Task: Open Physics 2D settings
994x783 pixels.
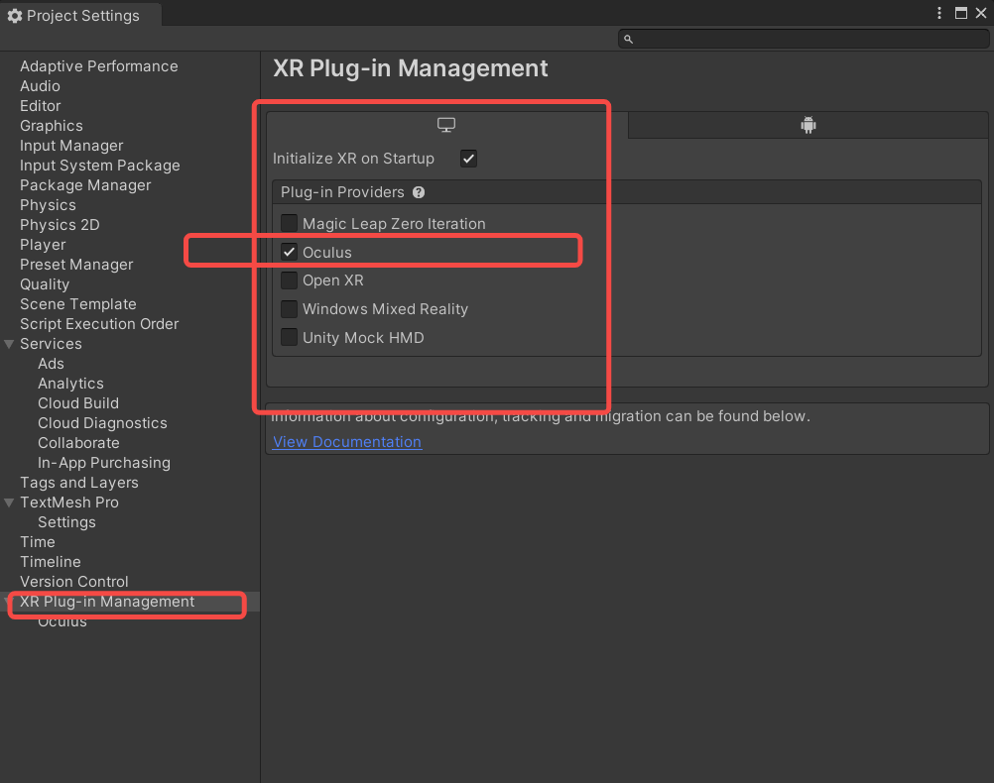Action: point(60,225)
